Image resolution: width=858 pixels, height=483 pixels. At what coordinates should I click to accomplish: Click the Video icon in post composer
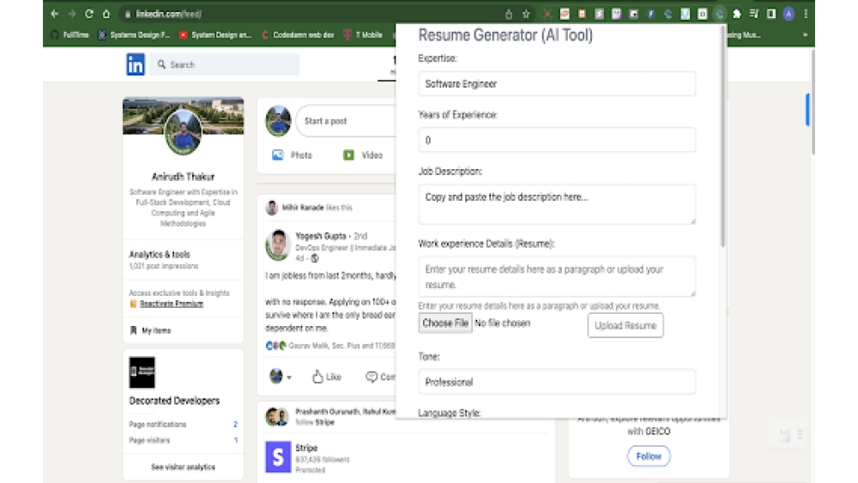pos(348,155)
